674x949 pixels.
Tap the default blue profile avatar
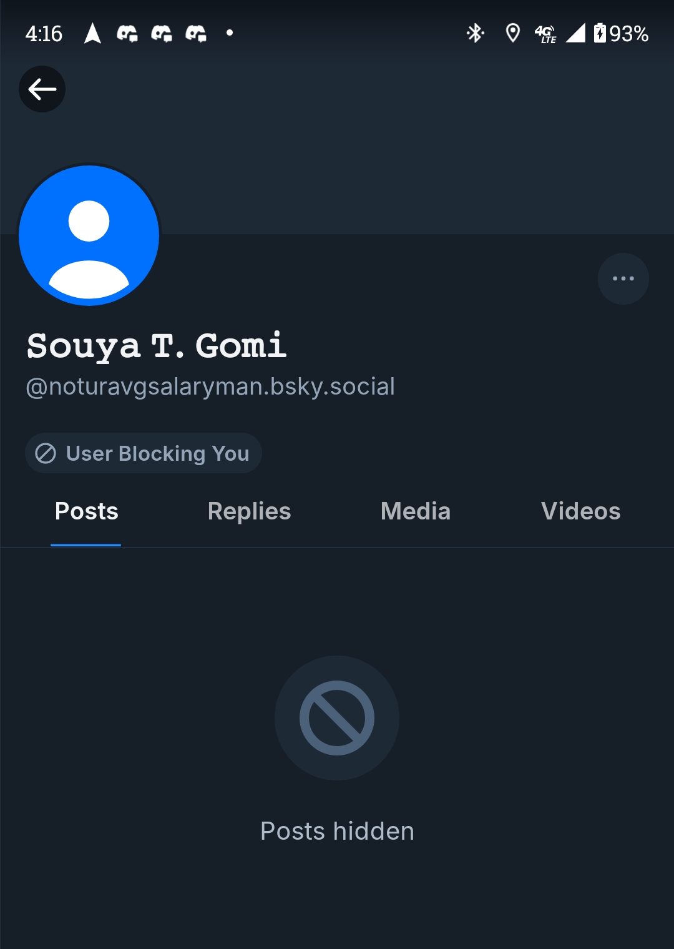(x=89, y=235)
